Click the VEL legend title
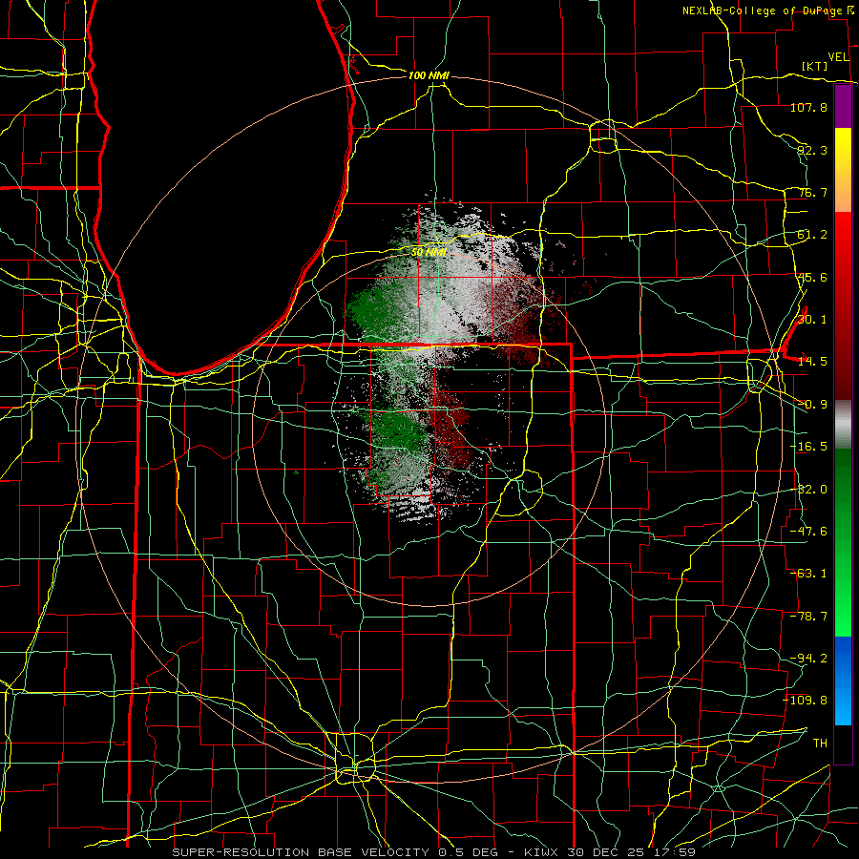 pos(839,56)
